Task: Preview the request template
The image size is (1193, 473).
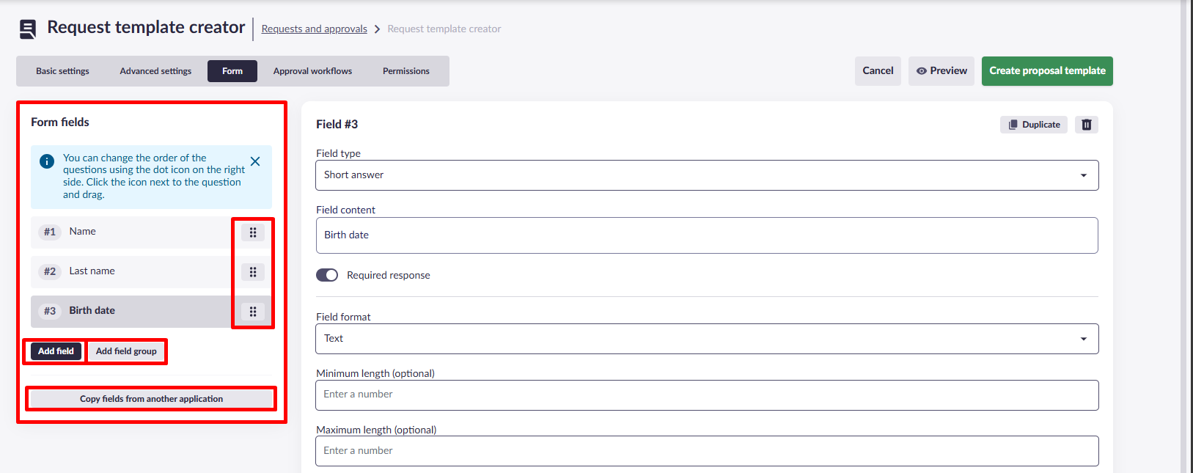Action: (x=941, y=71)
